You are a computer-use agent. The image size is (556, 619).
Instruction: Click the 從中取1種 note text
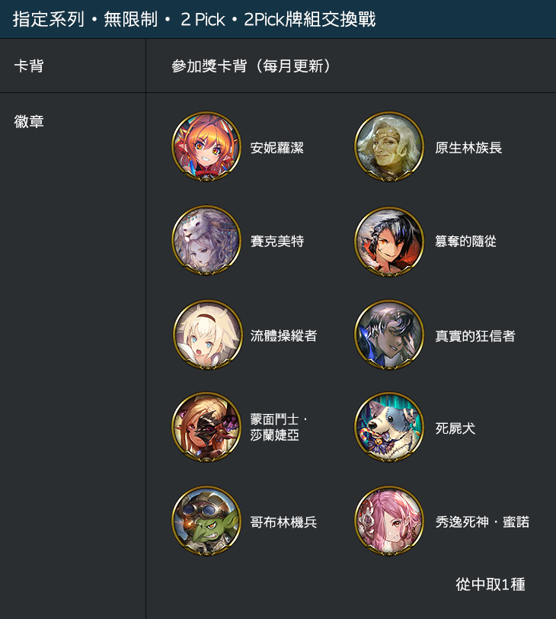point(490,584)
